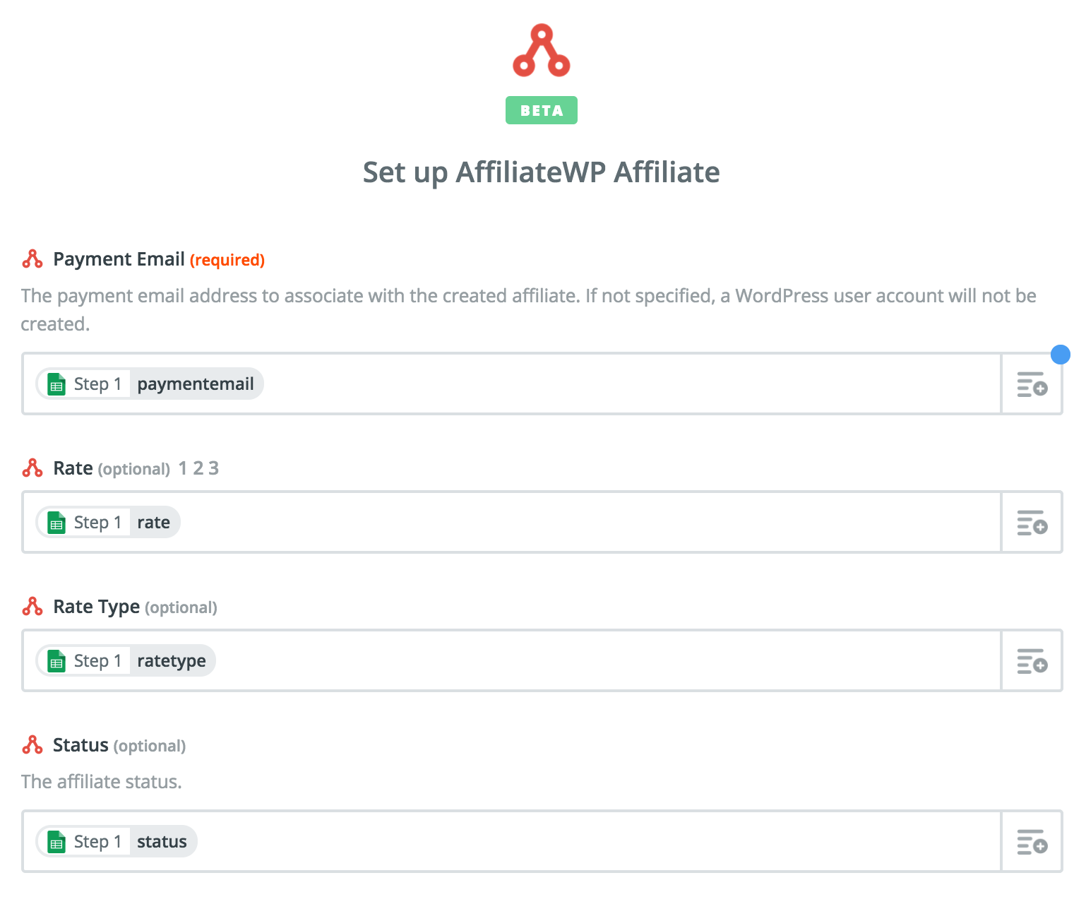Click the blue notification dot
Image resolution: width=1086 pixels, height=897 pixels.
point(1061,354)
